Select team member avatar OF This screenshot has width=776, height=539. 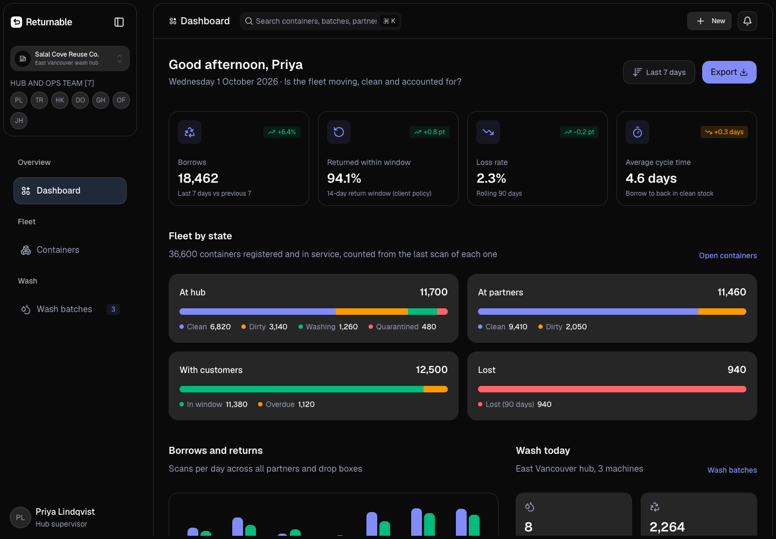pos(121,100)
